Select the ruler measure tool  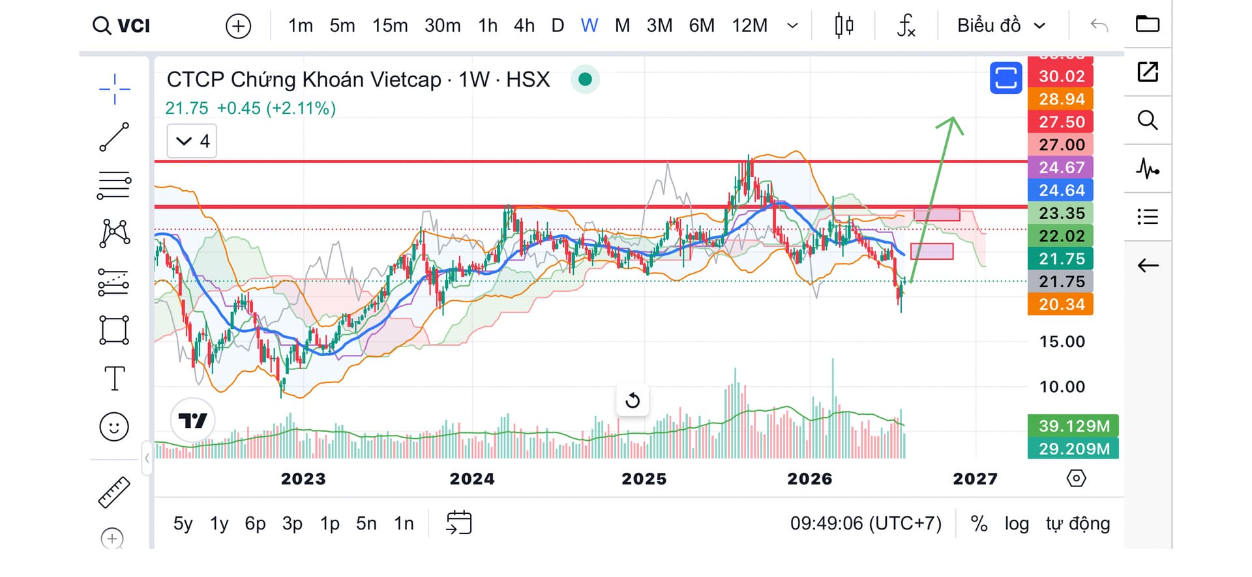(114, 492)
